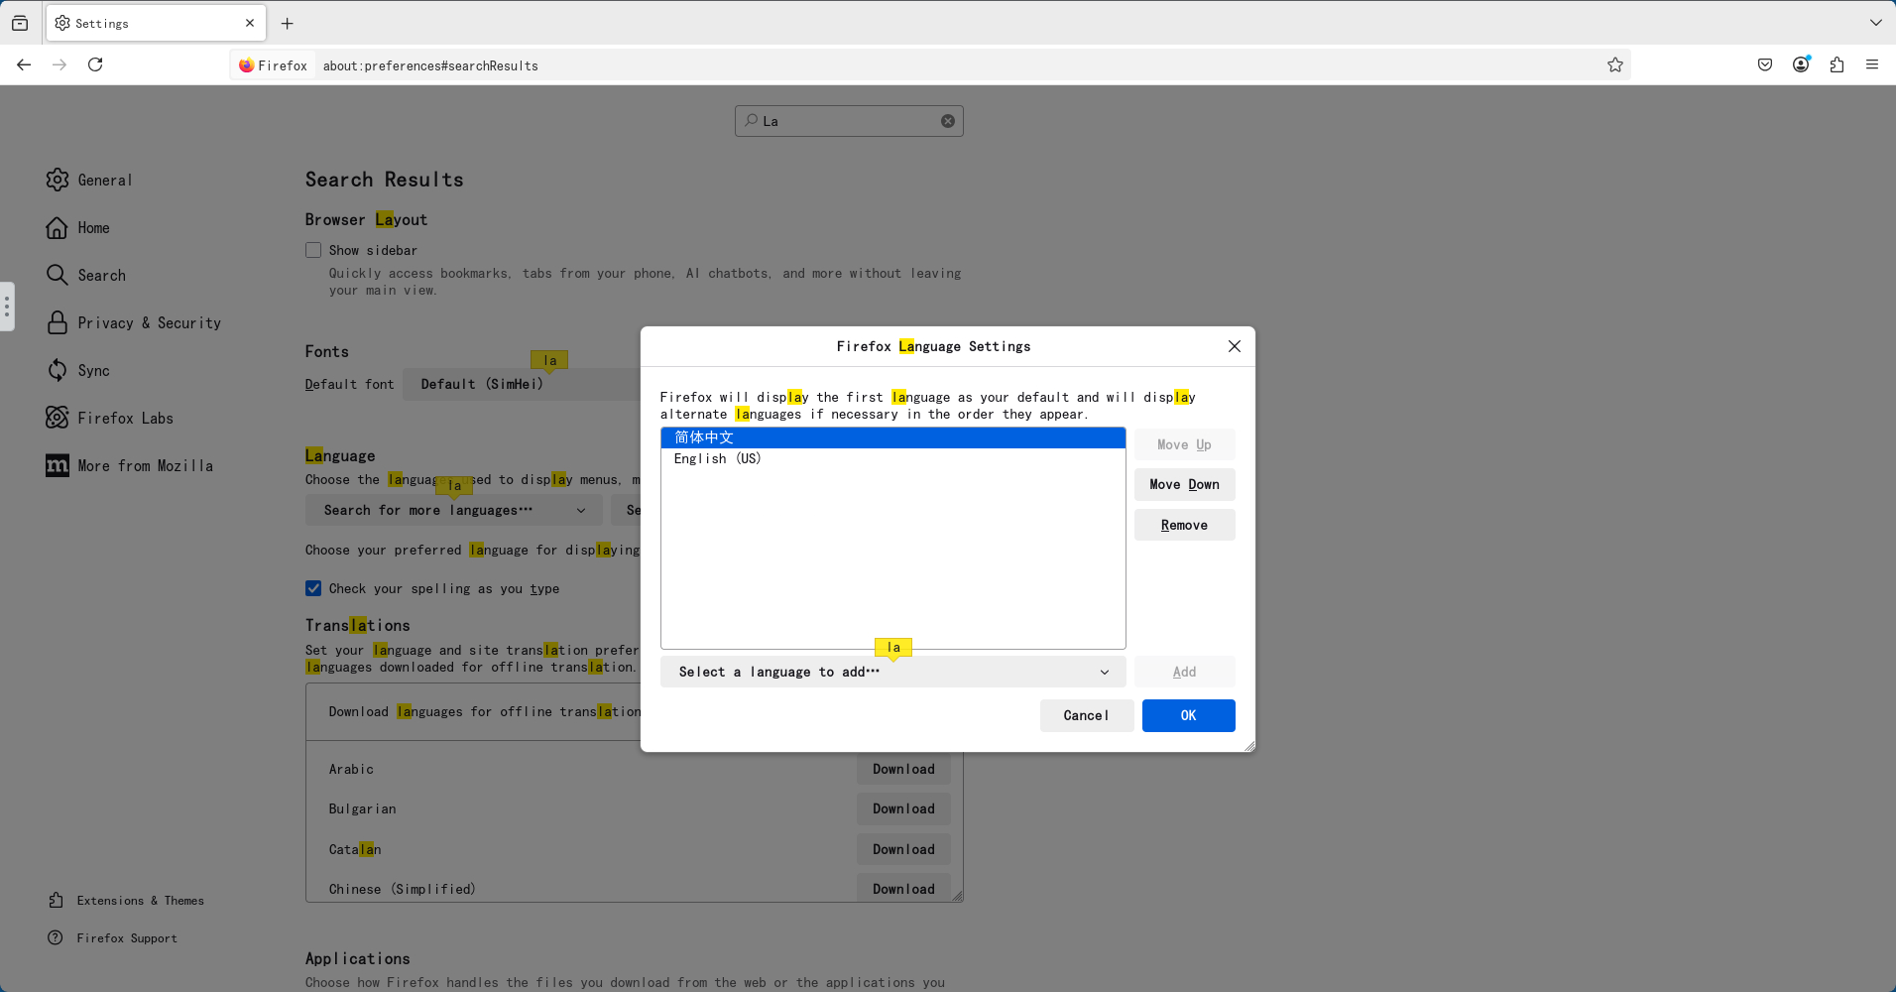Open a new tab with plus icon

288,23
